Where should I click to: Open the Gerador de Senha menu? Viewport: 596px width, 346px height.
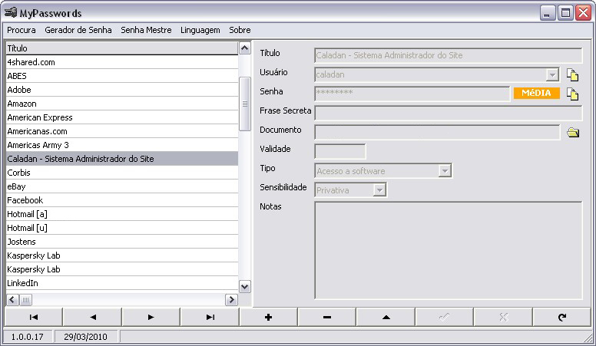[x=78, y=30]
